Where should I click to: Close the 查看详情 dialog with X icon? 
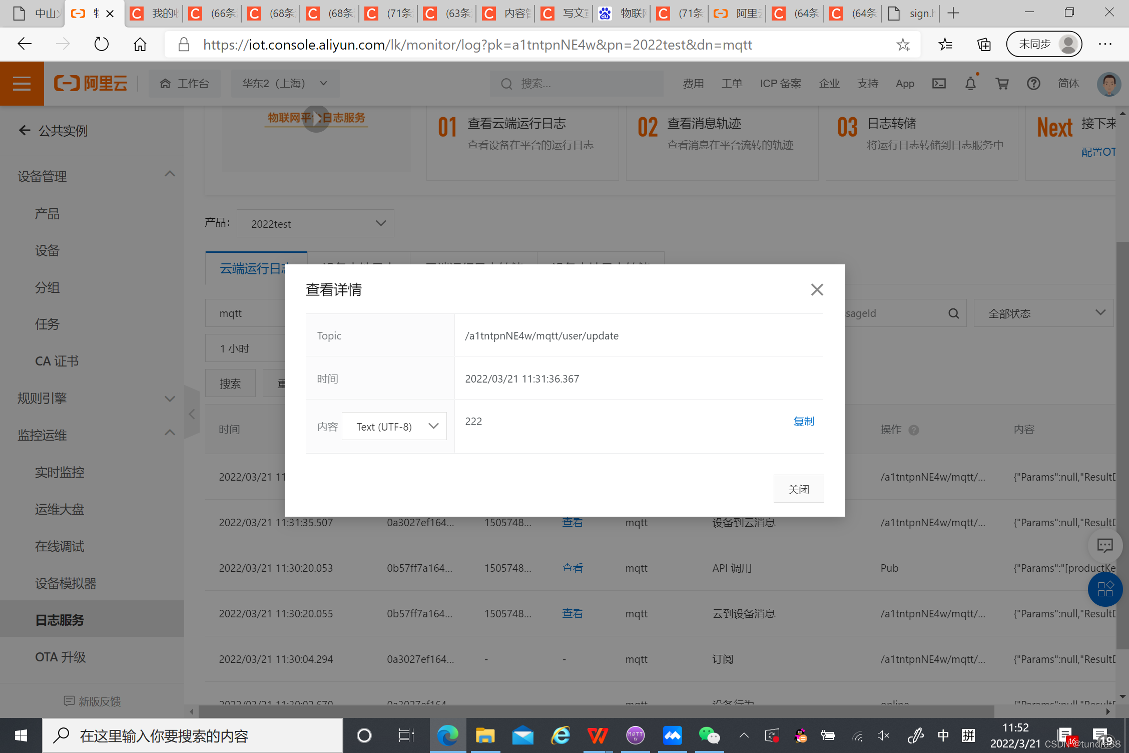[x=817, y=289]
